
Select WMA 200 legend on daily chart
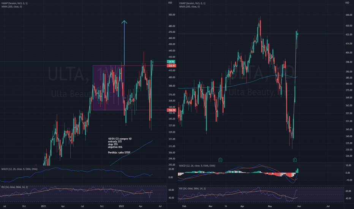coord(189,7)
